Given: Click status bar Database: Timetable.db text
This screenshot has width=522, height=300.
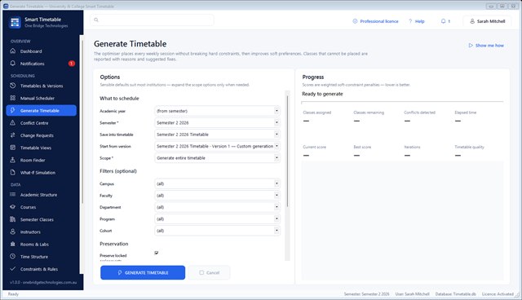Looking at the screenshot, I should pyautogui.click(x=455, y=294).
